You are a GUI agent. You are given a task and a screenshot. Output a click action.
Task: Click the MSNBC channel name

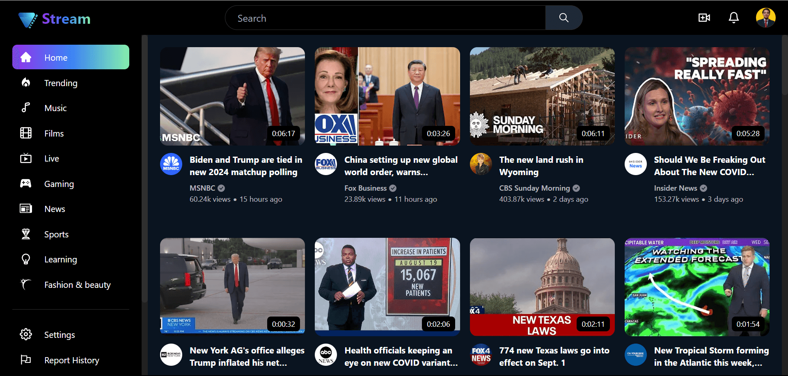coord(202,188)
